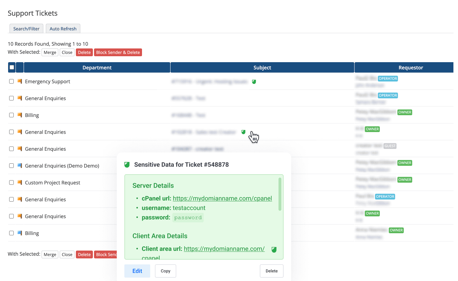Check the Emergency Support ticket checkbox

(12, 81)
